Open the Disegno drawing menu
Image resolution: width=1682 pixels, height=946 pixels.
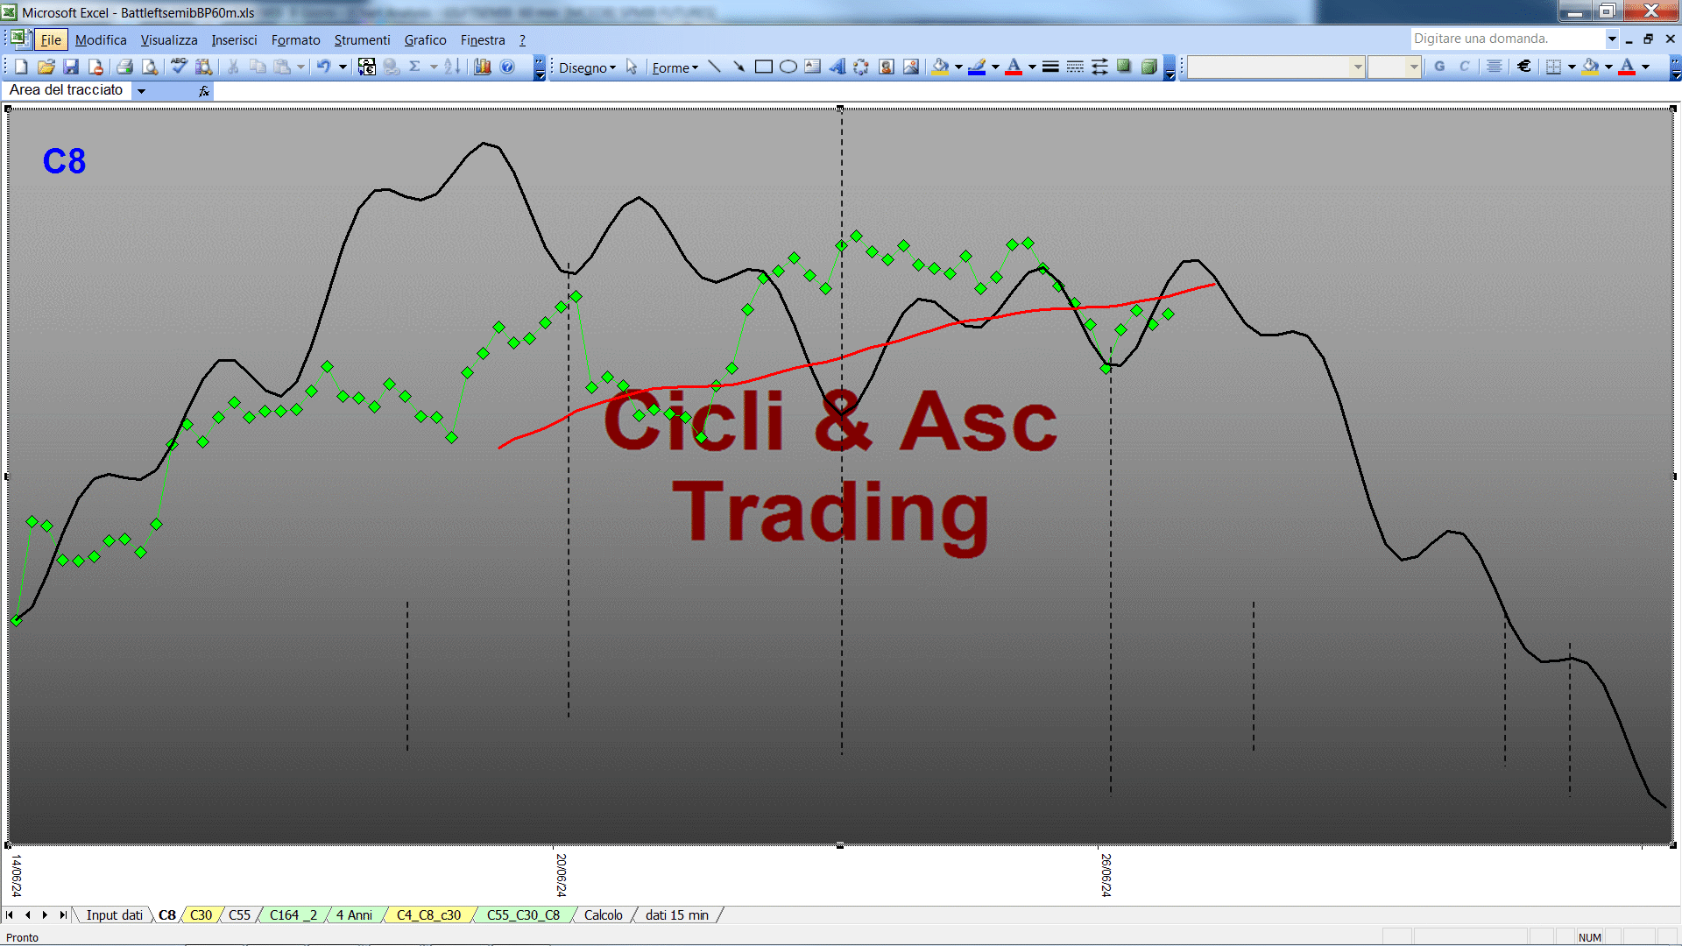tap(587, 67)
